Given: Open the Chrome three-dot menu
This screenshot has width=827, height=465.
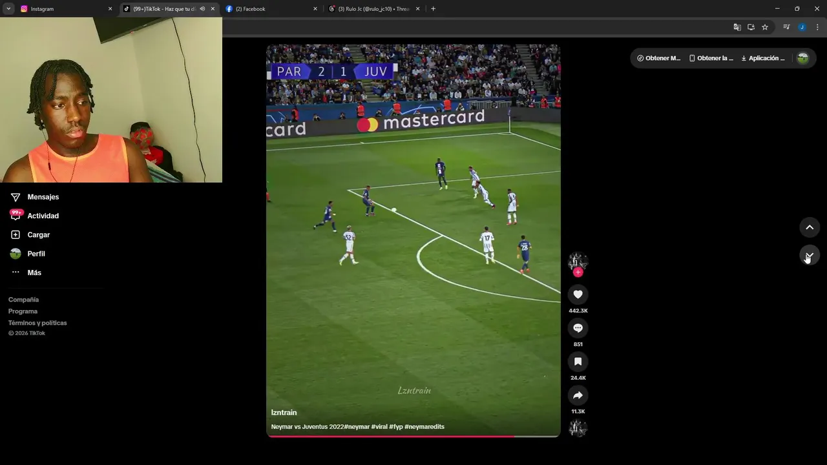Looking at the screenshot, I should click(x=817, y=27).
